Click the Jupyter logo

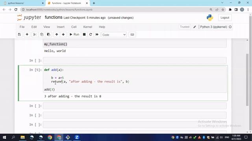(29, 17)
